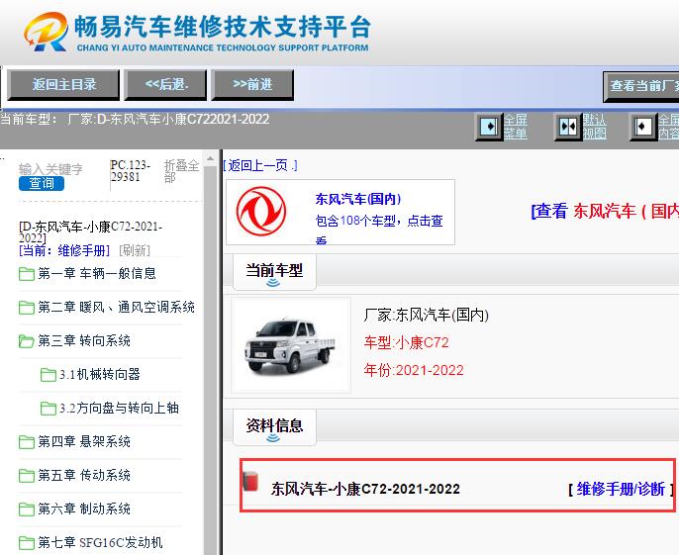
Task: Click the text 年份:2021-2022
Action: pos(414,370)
